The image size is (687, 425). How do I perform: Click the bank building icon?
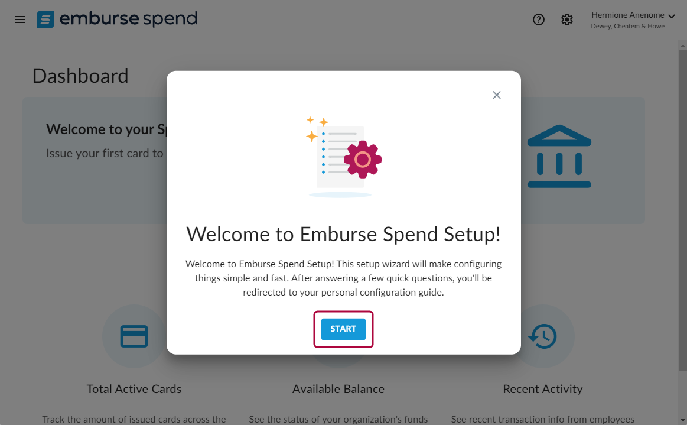pos(559,157)
